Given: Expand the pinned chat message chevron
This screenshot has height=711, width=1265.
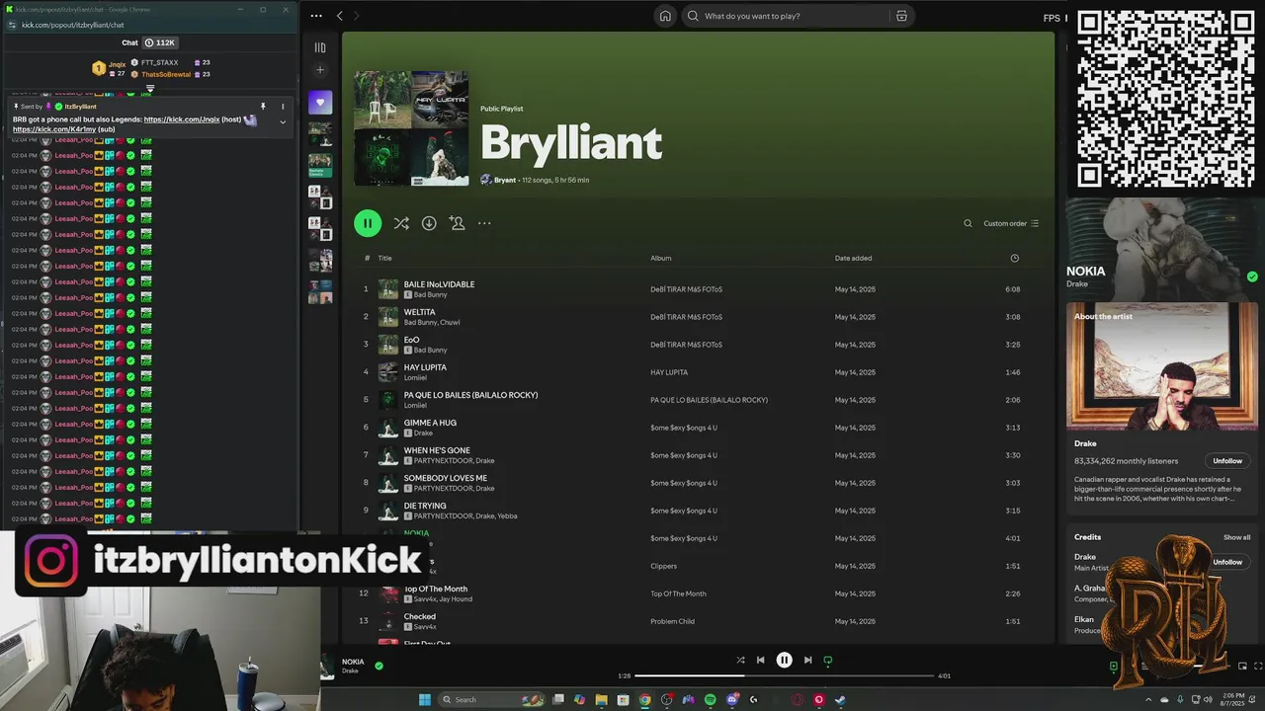Looking at the screenshot, I should 283,122.
